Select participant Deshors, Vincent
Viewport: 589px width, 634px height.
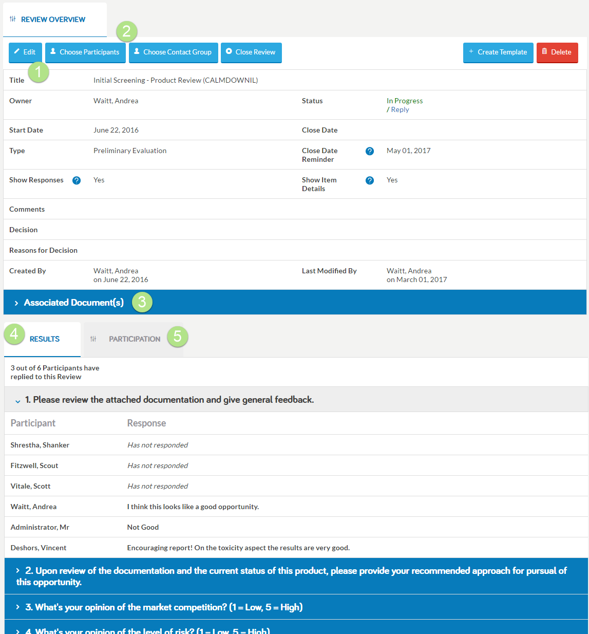click(39, 548)
